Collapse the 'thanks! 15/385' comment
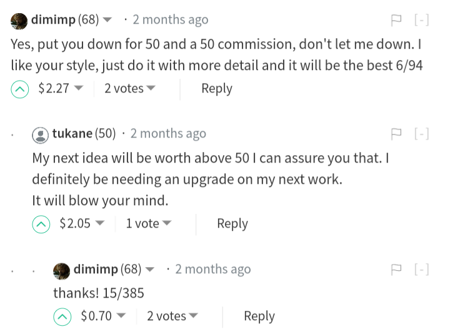 (x=422, y=270)
